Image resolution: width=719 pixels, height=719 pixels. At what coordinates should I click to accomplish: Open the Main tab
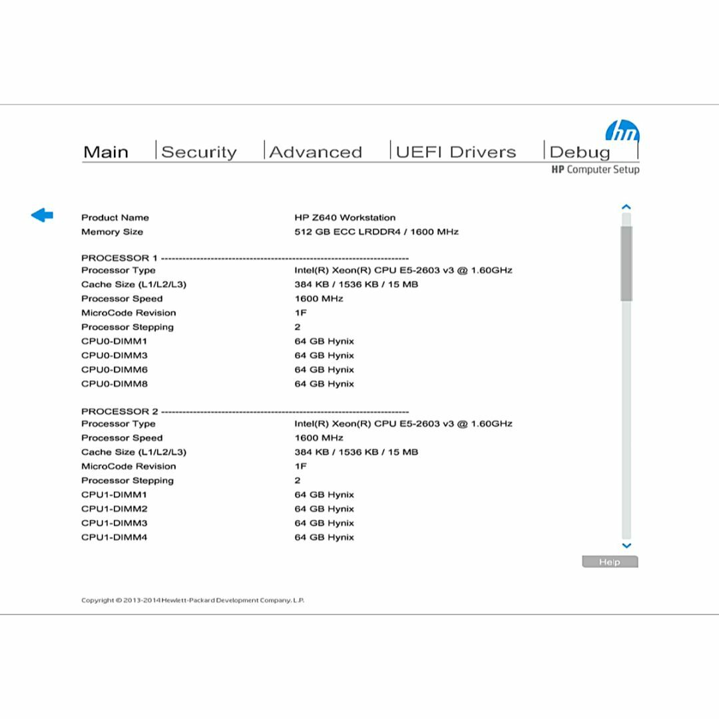[106, 152]
